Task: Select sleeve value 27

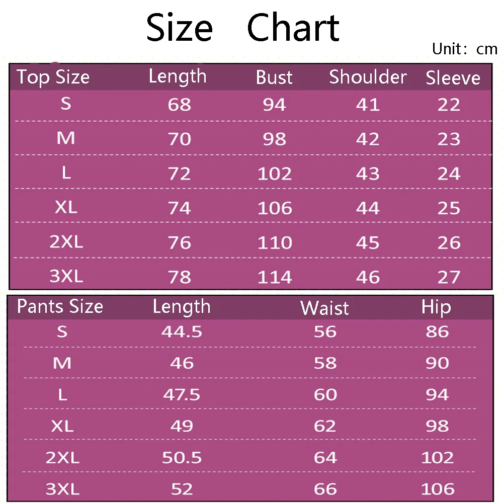Action: tap(449, 278)
